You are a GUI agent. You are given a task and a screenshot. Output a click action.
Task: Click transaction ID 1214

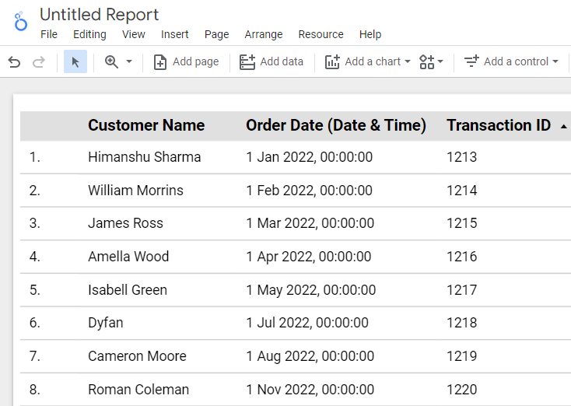462,191
